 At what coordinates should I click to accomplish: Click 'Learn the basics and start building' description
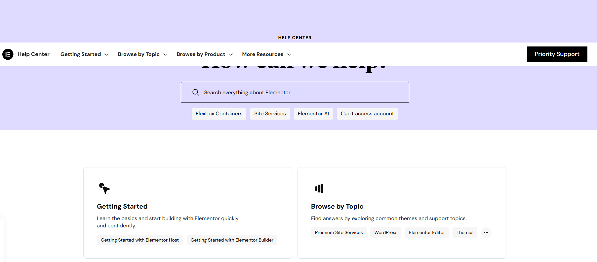pyautogui.click(x=168, y=222)
